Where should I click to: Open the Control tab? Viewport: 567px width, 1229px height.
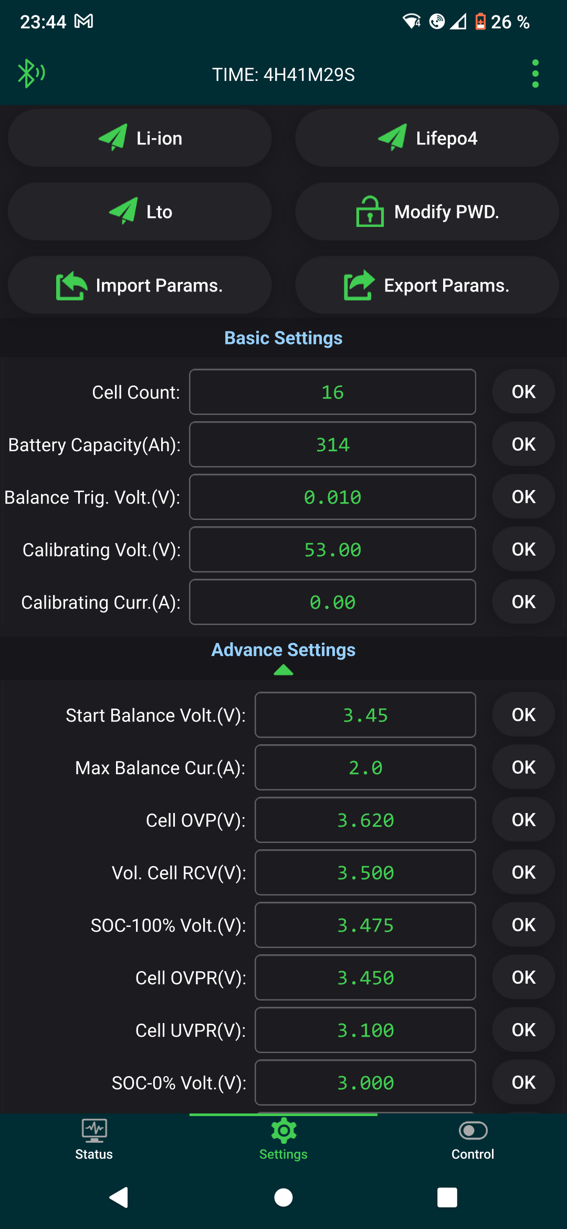tap(472, 1140)
